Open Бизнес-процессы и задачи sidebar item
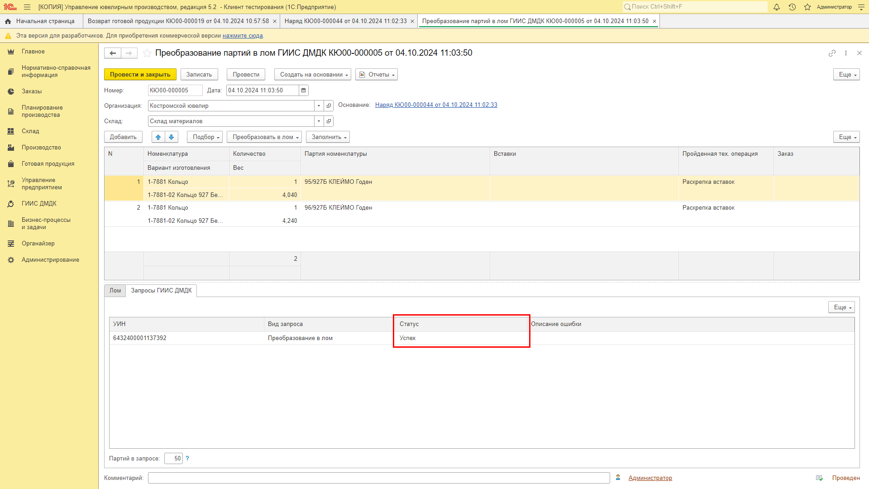 pyautogui.click(x=46, y=224)
